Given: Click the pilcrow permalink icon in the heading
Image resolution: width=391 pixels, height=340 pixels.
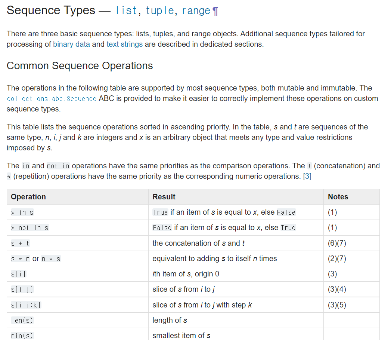Looking at the screenshot, I should [x=215, y=11].
